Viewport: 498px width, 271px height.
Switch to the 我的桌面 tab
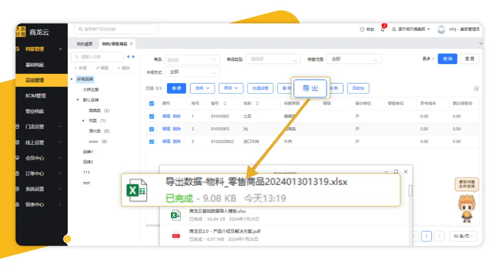pos(84,44)
